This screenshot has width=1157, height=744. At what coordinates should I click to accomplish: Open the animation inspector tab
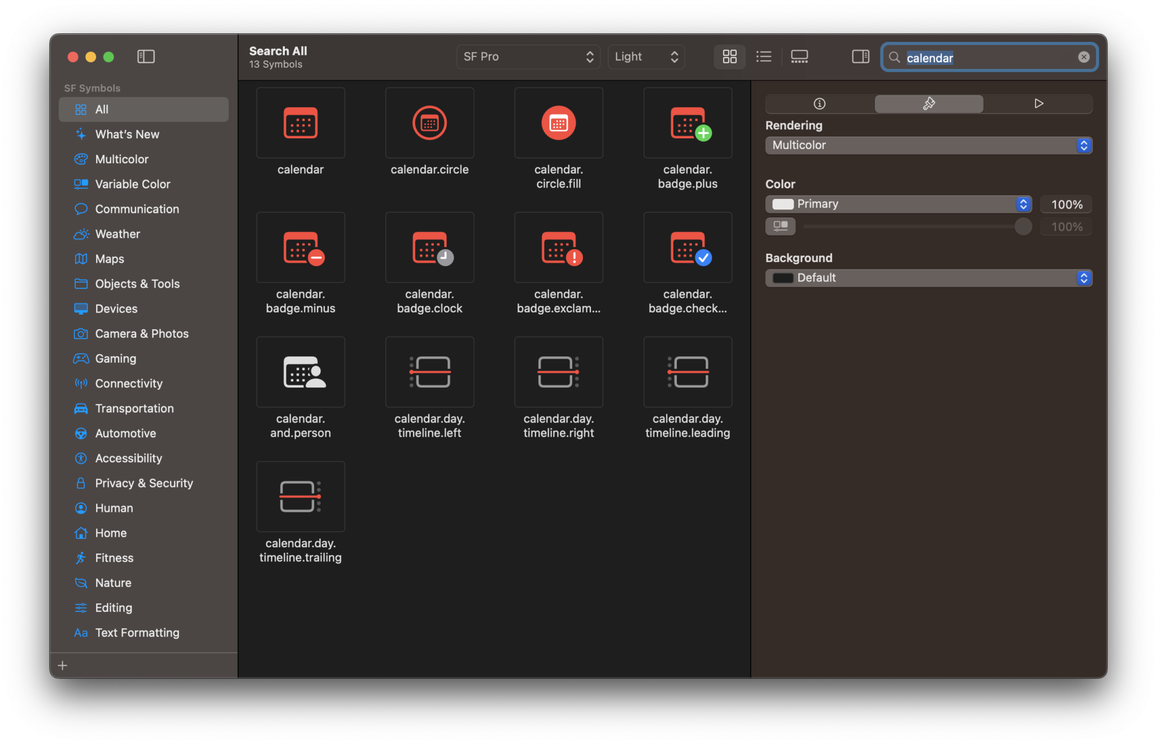[1038, 103]
